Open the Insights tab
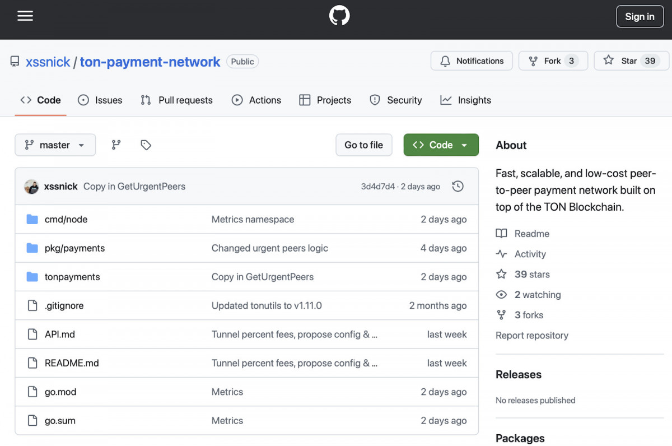The height and width of the screenshot is (446, 672). (466, 100)
